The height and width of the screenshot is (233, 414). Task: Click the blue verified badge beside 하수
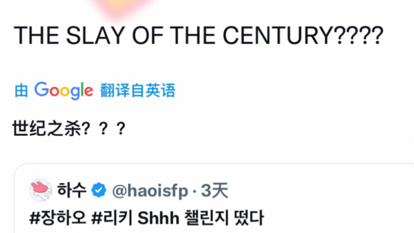coord(99,190)
